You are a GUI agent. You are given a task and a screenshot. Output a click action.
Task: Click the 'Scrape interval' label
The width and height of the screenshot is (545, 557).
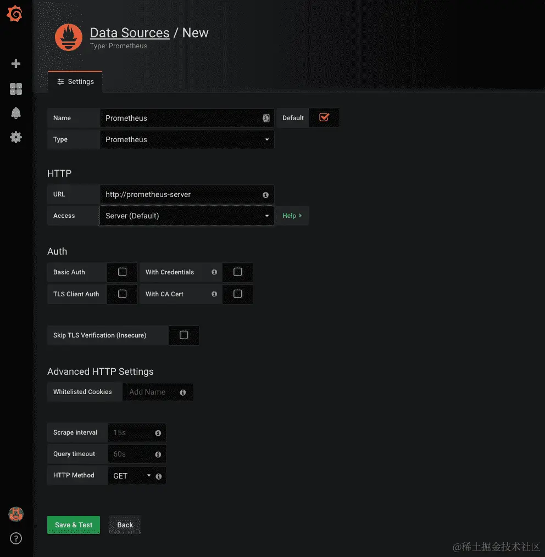(x=75, y=432)
